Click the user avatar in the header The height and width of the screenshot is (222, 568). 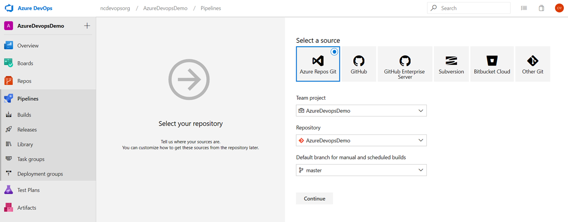tap(559, 8)
